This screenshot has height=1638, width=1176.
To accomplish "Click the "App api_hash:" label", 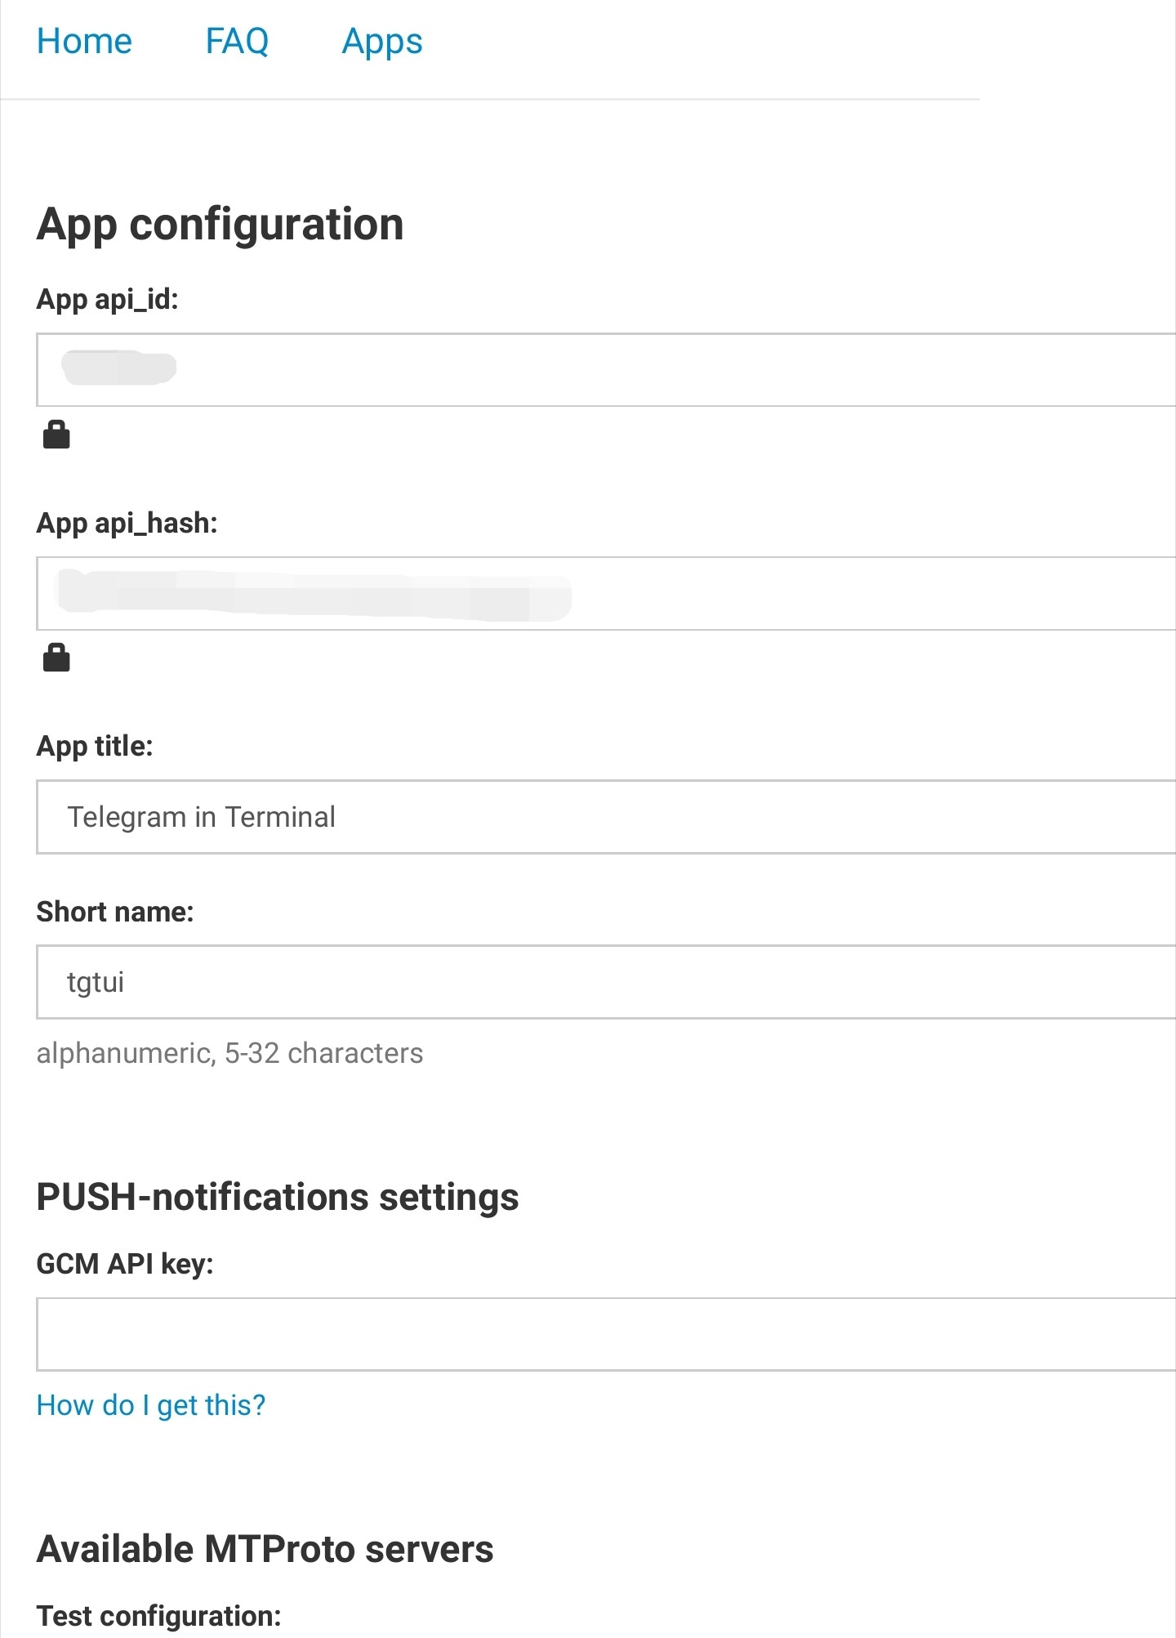I will 127,523.
